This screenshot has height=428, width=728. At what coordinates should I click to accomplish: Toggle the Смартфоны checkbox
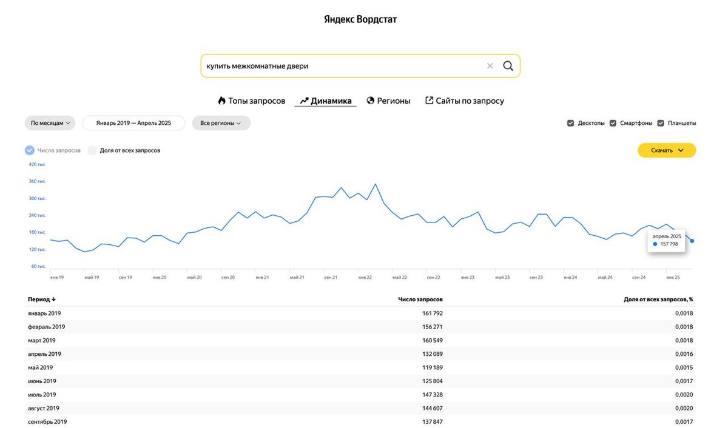[x=613, y=123]
